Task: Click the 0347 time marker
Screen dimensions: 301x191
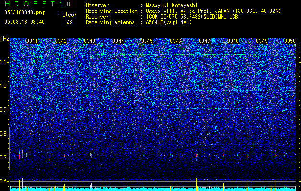Action: tap(204, 41)
